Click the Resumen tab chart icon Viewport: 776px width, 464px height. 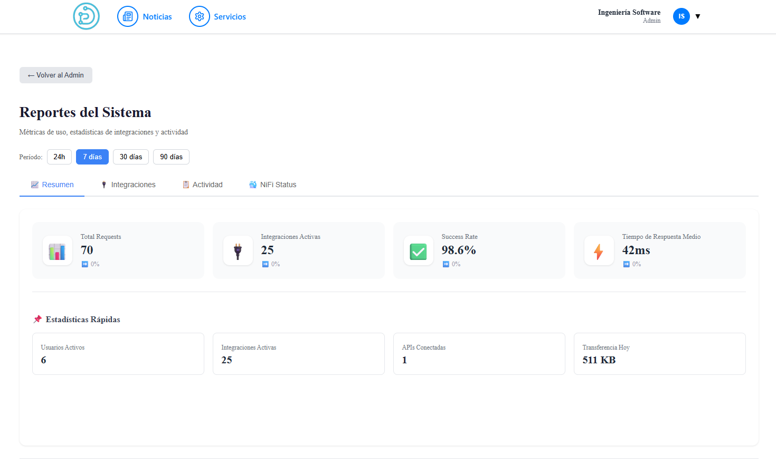tap(35, 185)
